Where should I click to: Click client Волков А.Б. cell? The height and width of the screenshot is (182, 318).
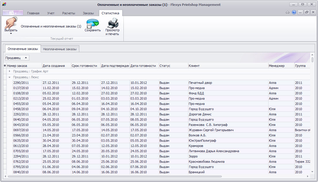pos(228,135)
